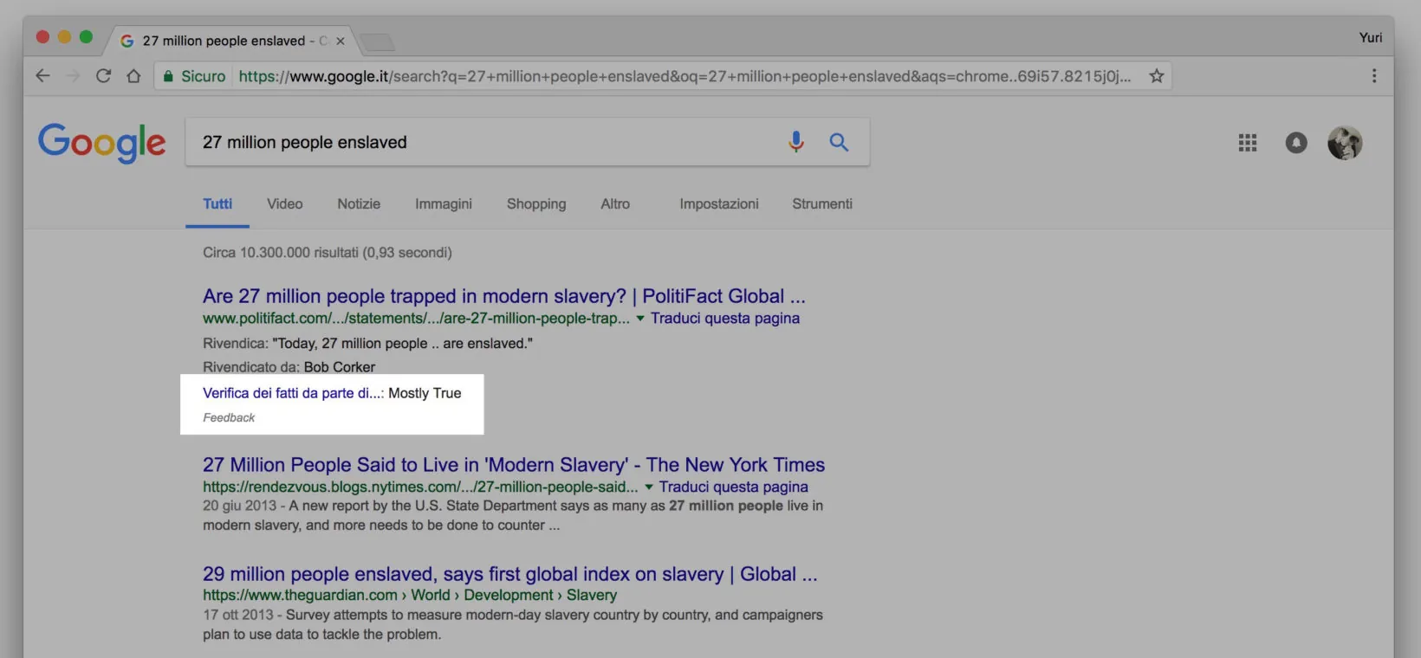Click the '17 ott 2013' Guardian snippet
This screenshot has height=658, width=1421.
coord(513,624)
